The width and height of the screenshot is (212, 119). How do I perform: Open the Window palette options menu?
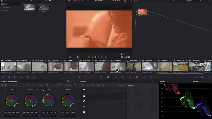pyautogui.click(x=157, y=81)
